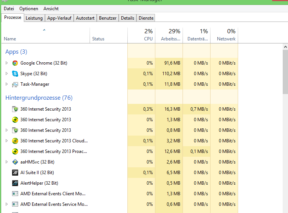Sort by the Status column header
The height and width of the screenshot is (213, 288).
point(108,35)
